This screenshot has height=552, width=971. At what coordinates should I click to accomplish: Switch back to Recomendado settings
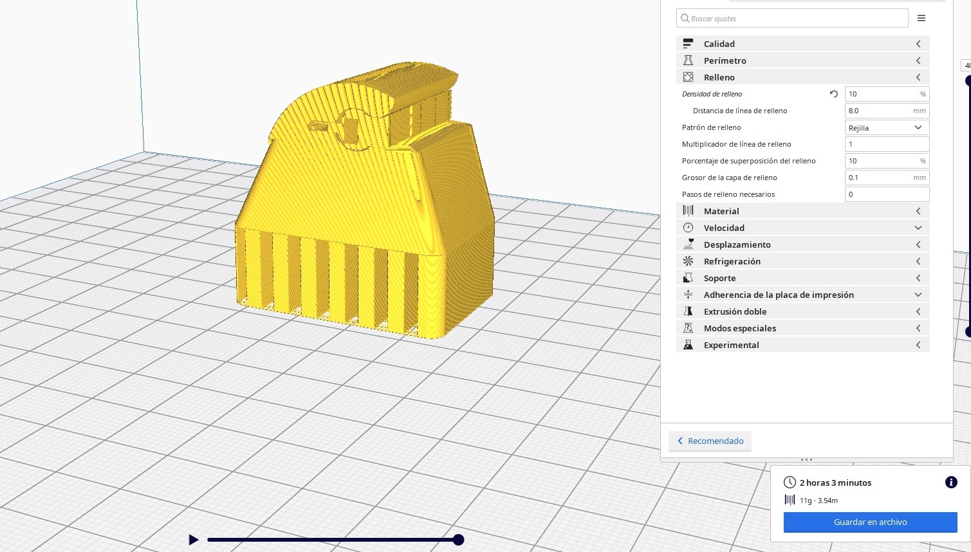pyautogui.click(x=710, y=441)
